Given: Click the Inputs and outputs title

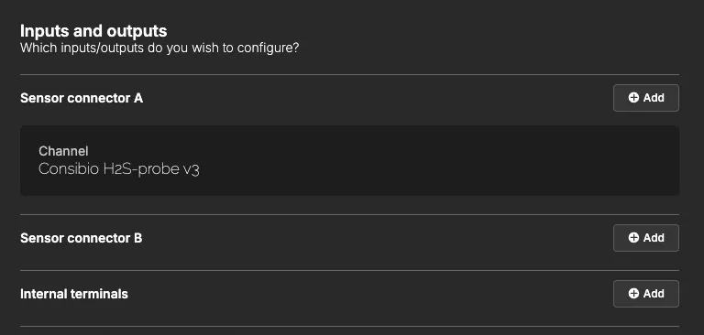Looking at the screenshot, I should coord(93,31).
